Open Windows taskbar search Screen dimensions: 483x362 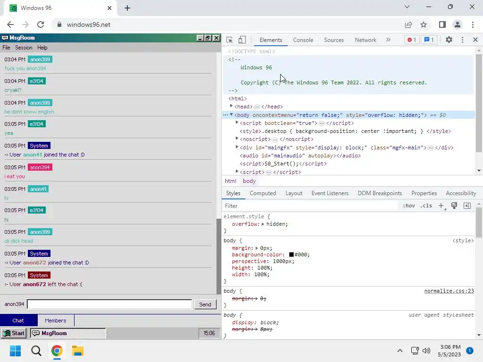[x=36, y=351]
